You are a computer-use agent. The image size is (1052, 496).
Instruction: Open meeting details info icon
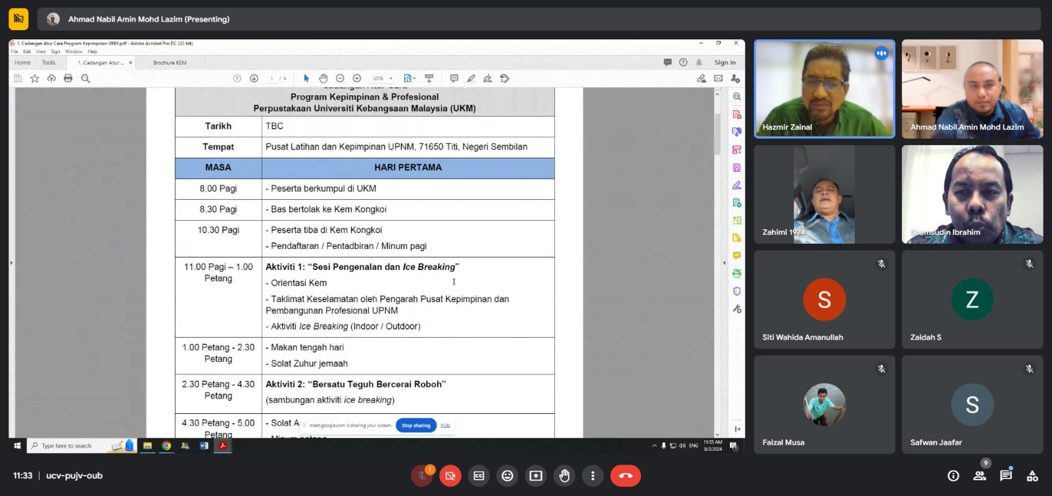click(953, 476)
